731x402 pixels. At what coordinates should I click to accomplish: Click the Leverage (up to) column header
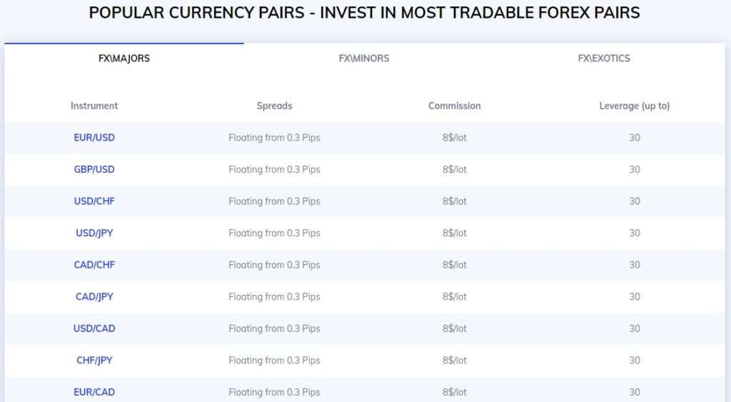coord(635,106)
